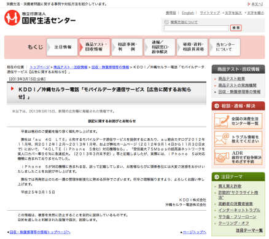
Task: Open the 買え買え詐欺 theme link
Action: [x=230, y=186]
